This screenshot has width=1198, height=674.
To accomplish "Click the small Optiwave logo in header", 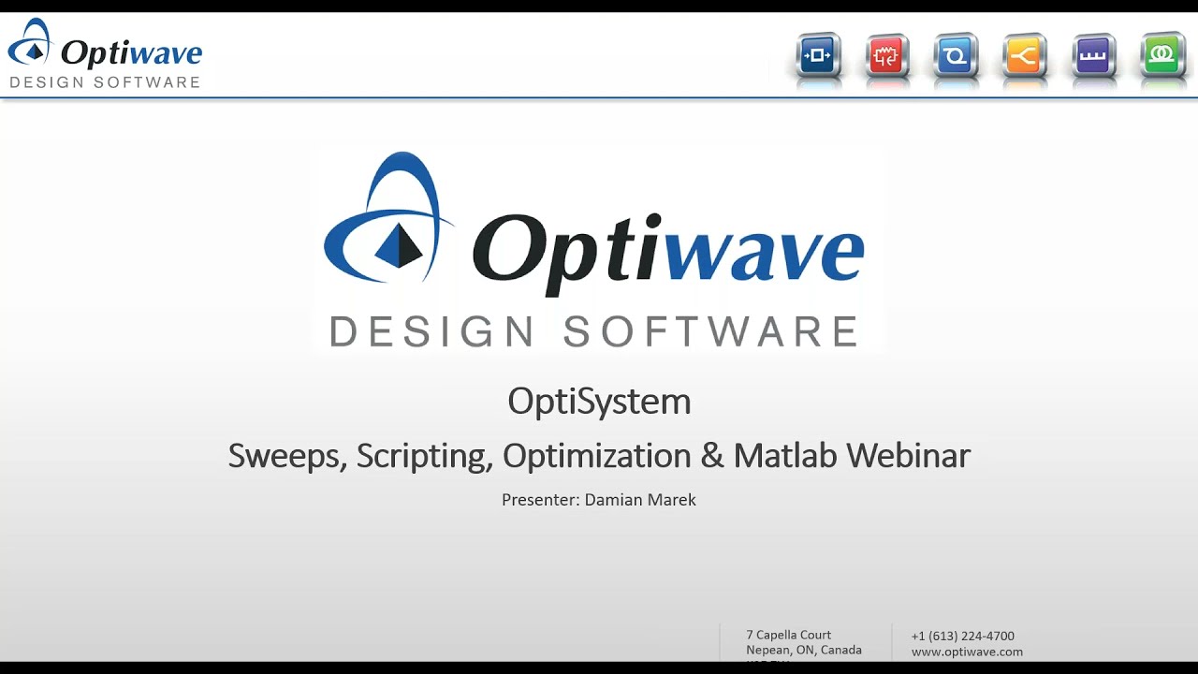I will click(105, 53).
